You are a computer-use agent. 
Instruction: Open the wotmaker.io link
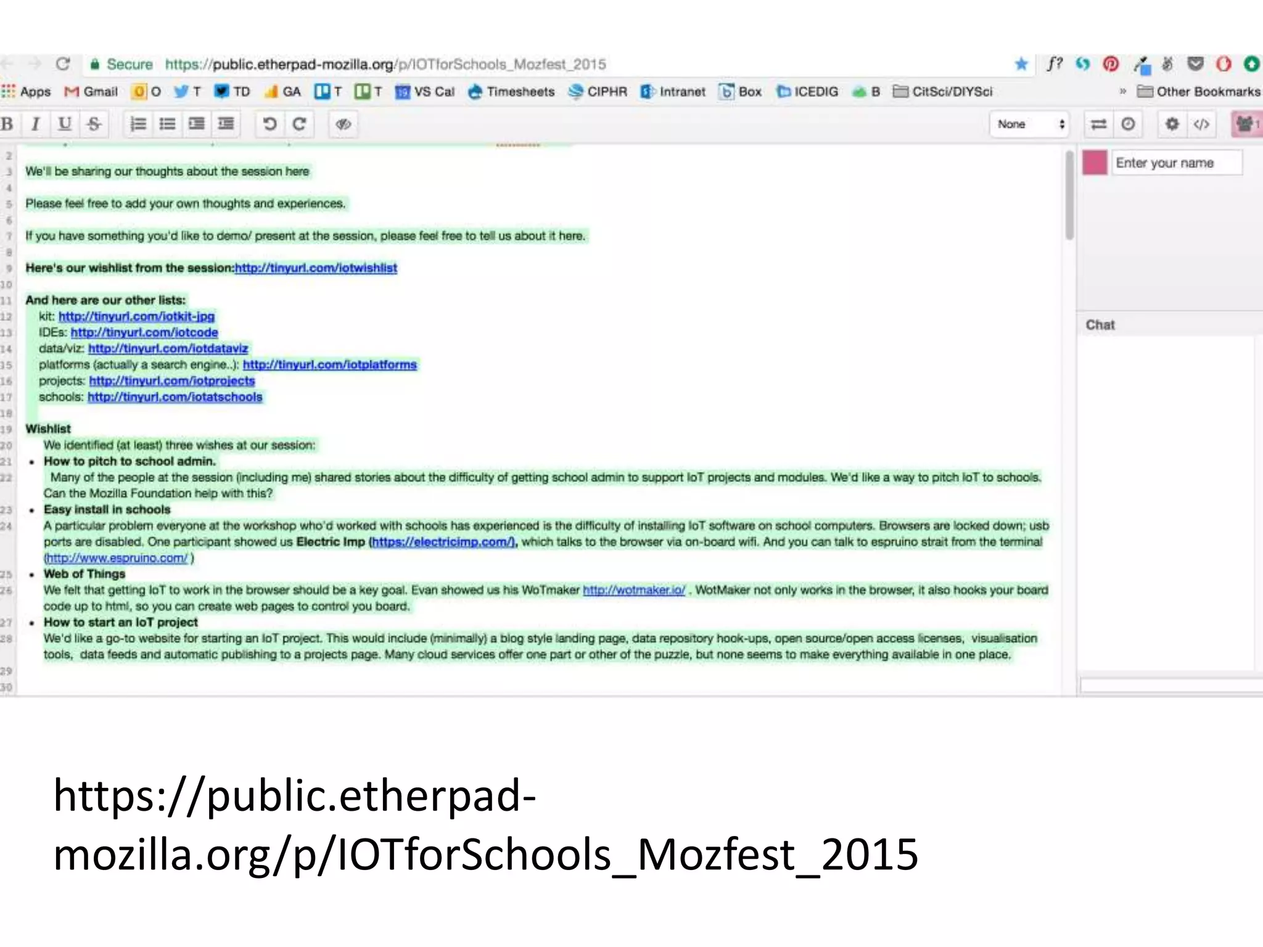(634, 590)
